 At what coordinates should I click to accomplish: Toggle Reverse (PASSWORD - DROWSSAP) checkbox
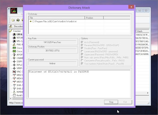pos(82,45)
